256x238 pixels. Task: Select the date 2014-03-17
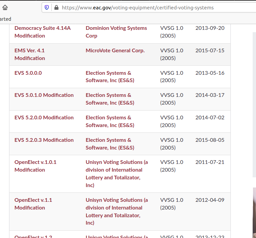coord(210,95)
